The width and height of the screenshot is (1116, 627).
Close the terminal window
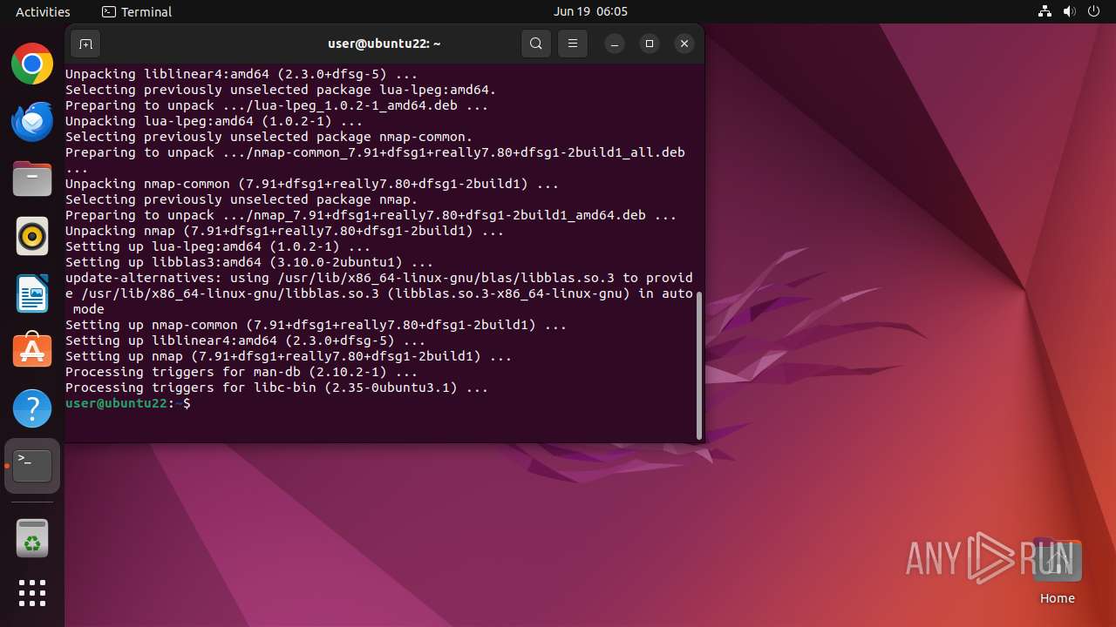(x=684, y=44)
